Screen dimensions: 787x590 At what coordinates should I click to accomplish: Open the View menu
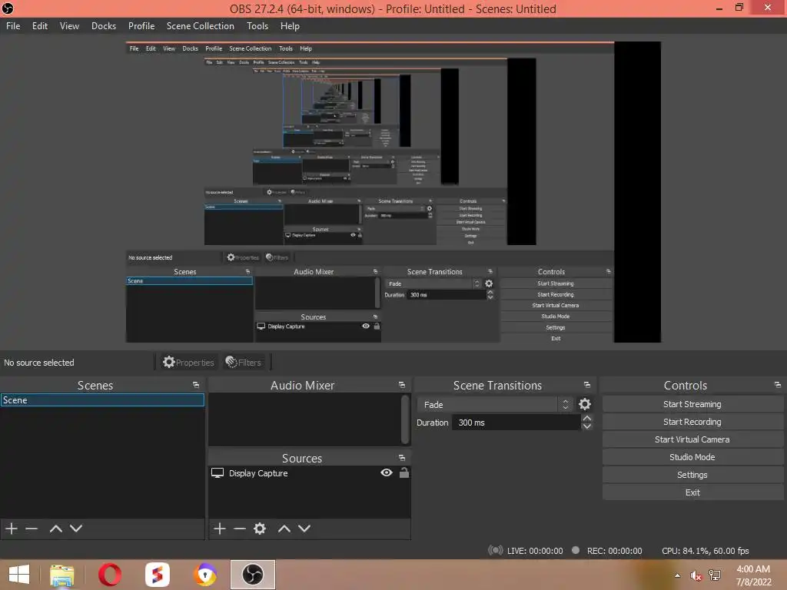click(69, 26)
